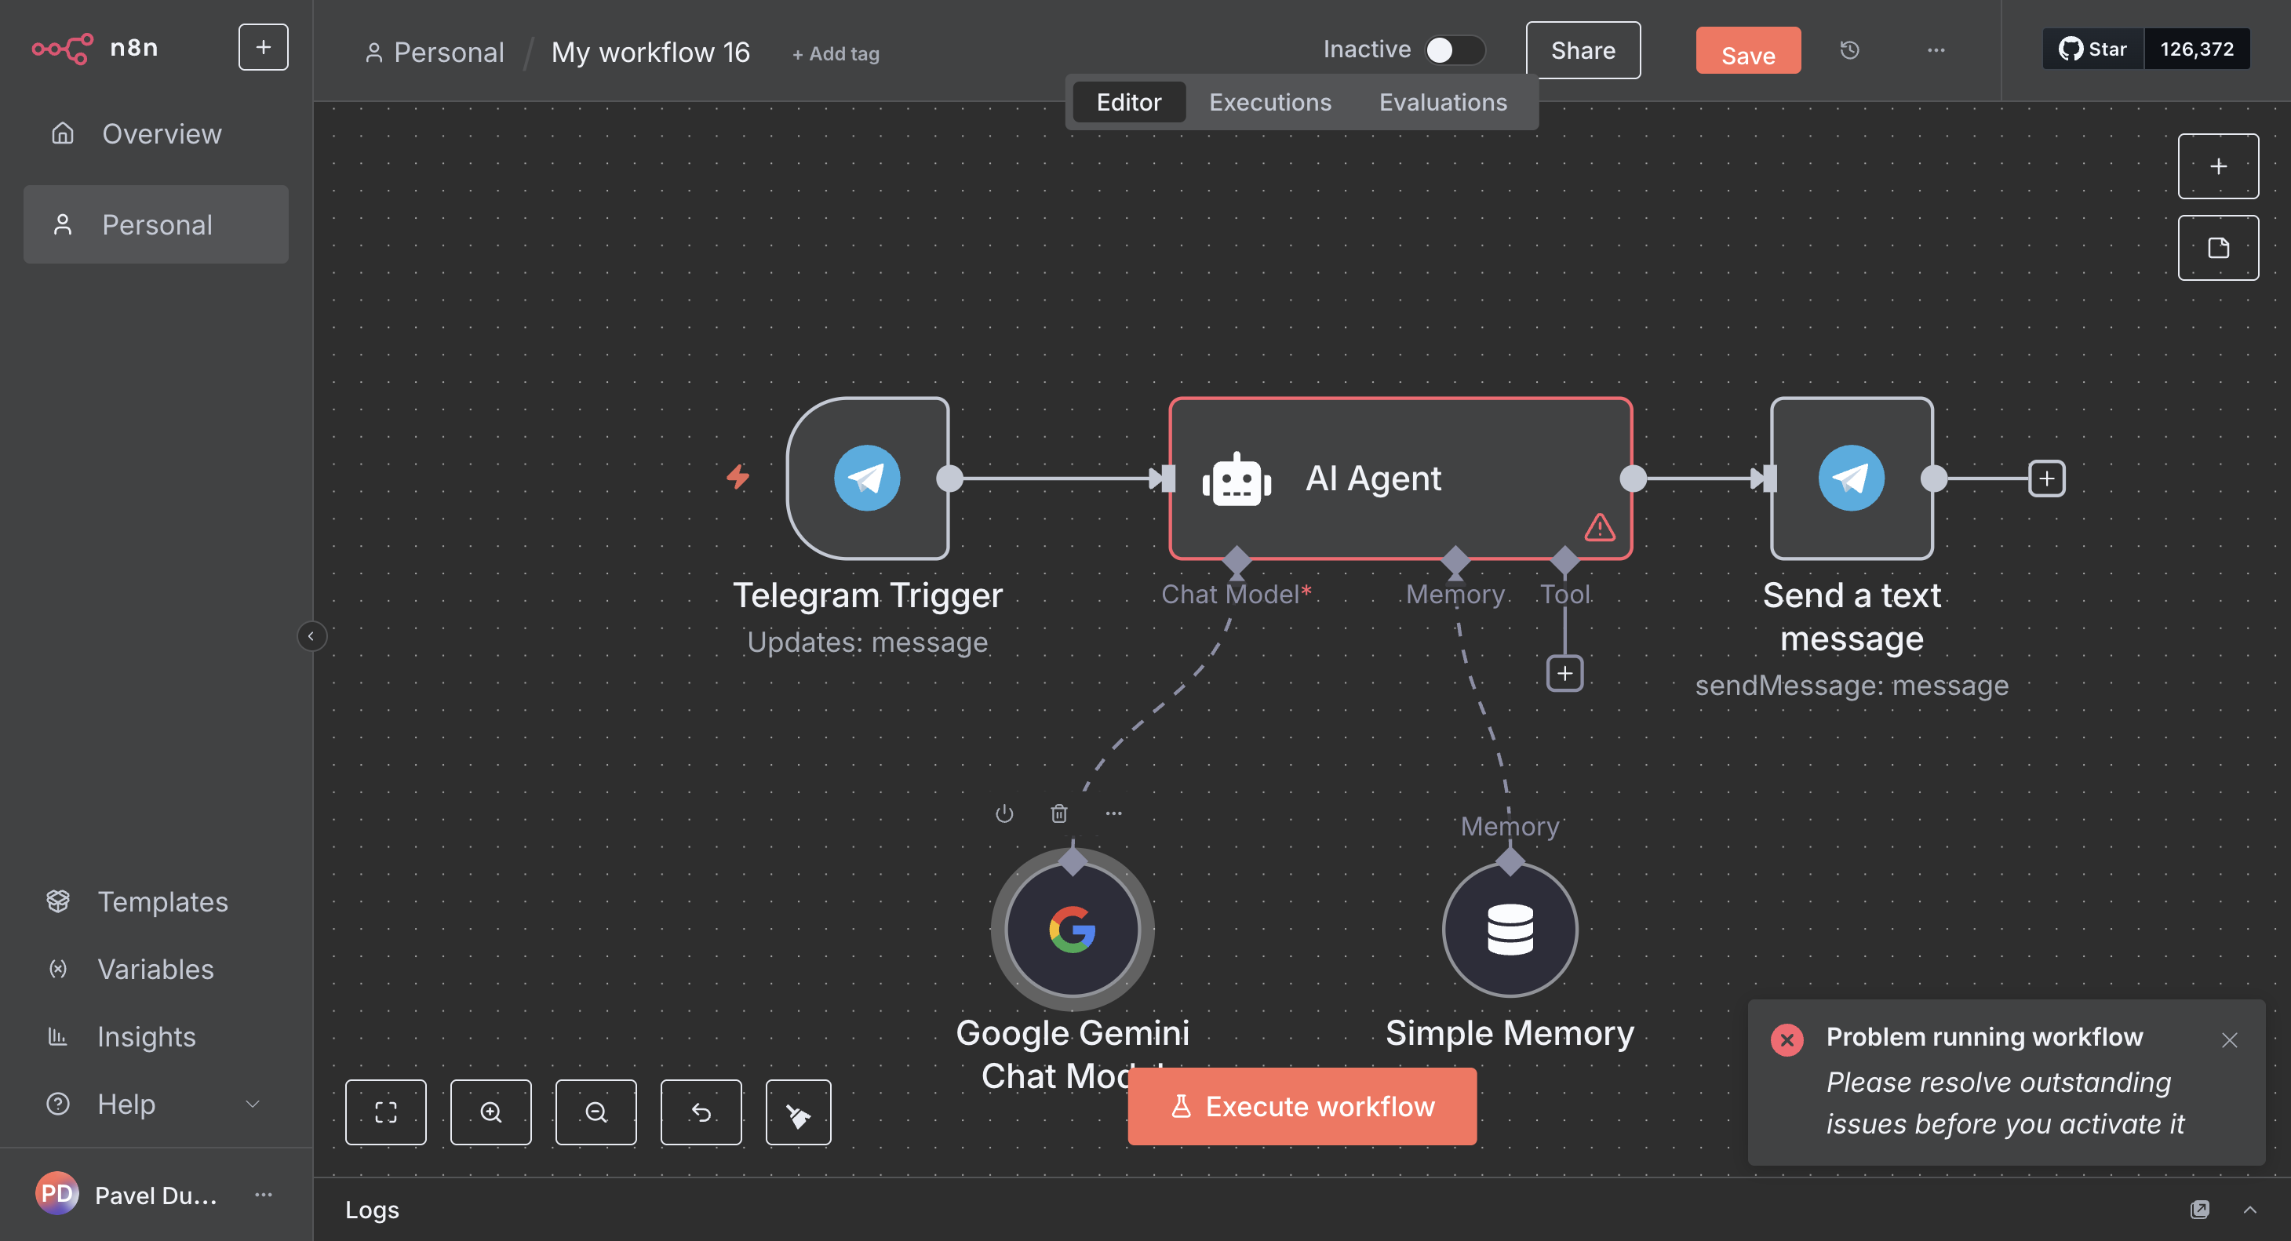Add a sticky note to the canvas
Screen dimensions: 2291x1241
click(x=2217, y=248)
